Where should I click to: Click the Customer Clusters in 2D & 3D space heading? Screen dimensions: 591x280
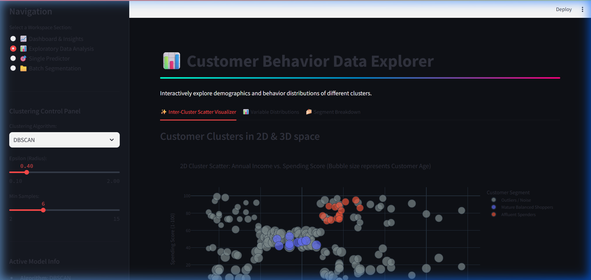(240, 136)
